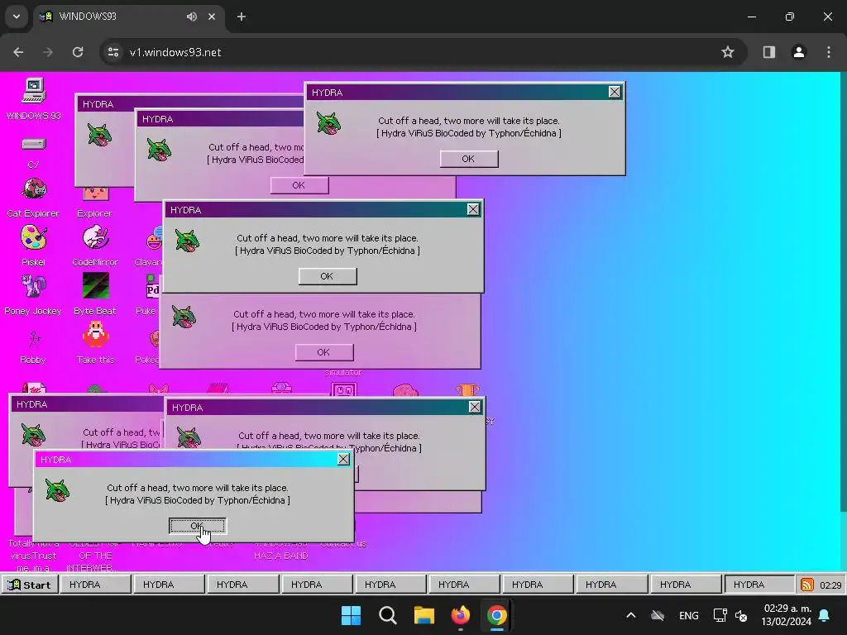The image size is (847, 635).
Task: Select the partly hidden Puke Pd icon
Action: [152, 287]
